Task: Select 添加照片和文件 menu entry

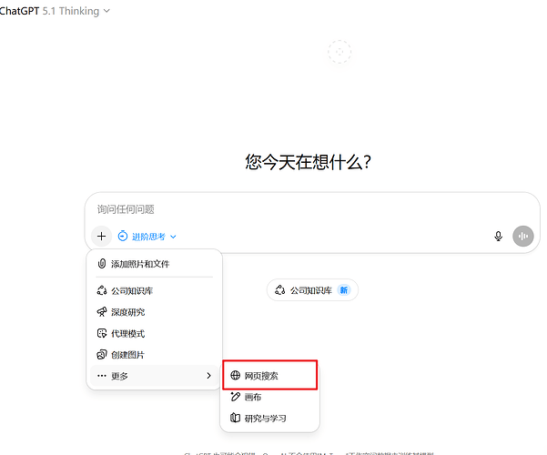Action: pos(154,264)
